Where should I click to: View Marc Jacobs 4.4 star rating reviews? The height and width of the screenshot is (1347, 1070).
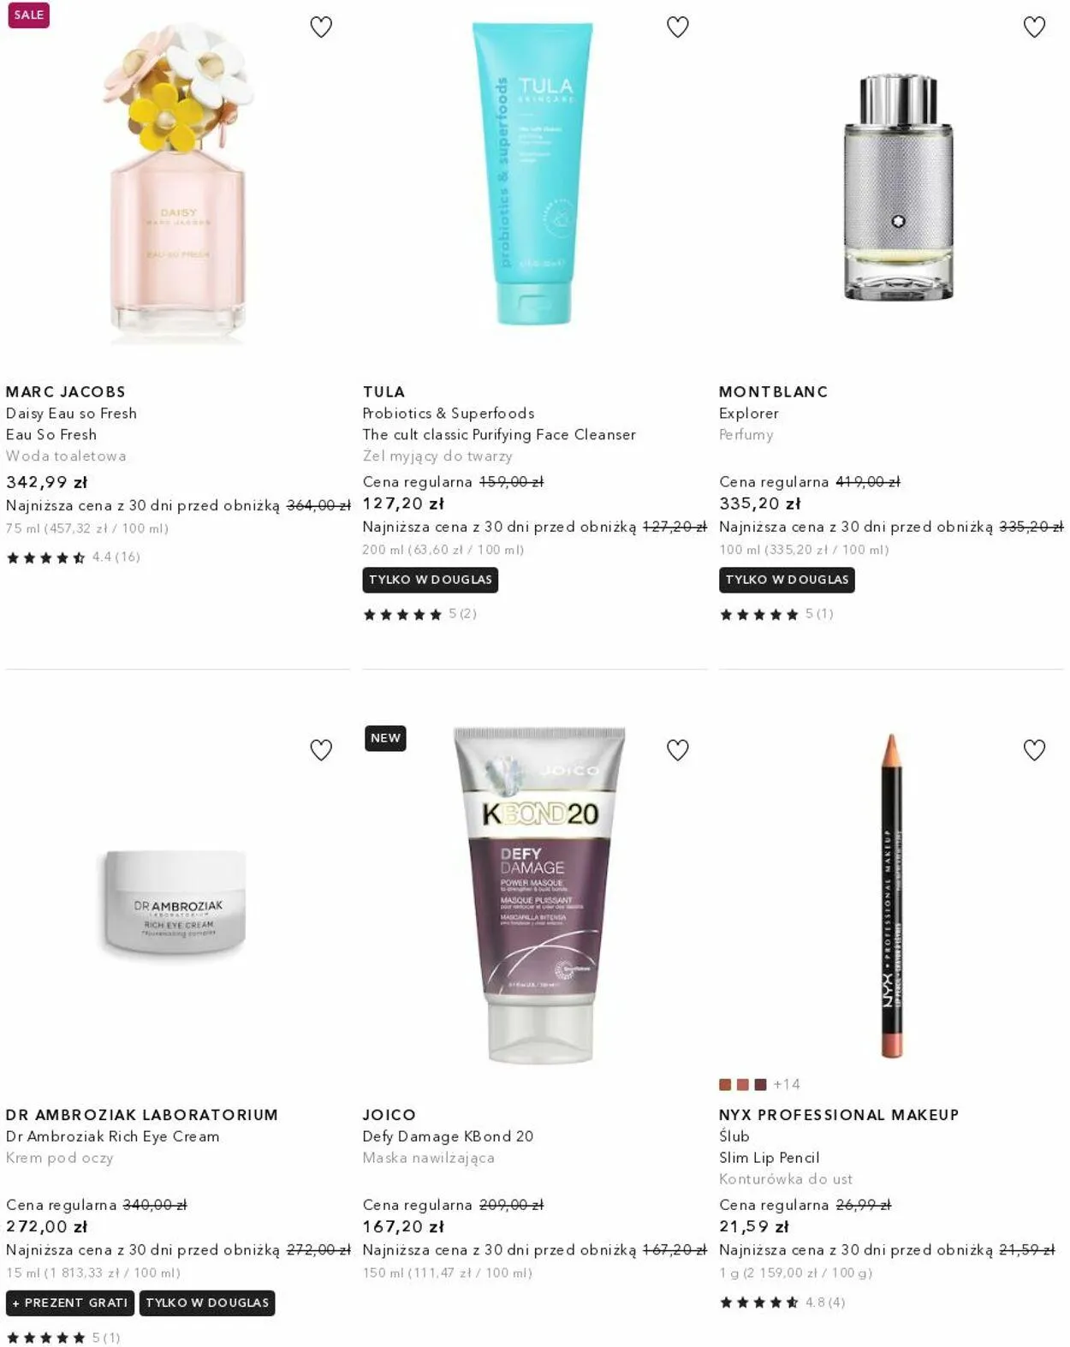coord(73,557)
